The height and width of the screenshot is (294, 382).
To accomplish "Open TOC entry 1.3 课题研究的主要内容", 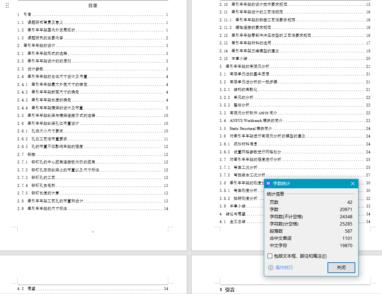I will click(92, 38).
